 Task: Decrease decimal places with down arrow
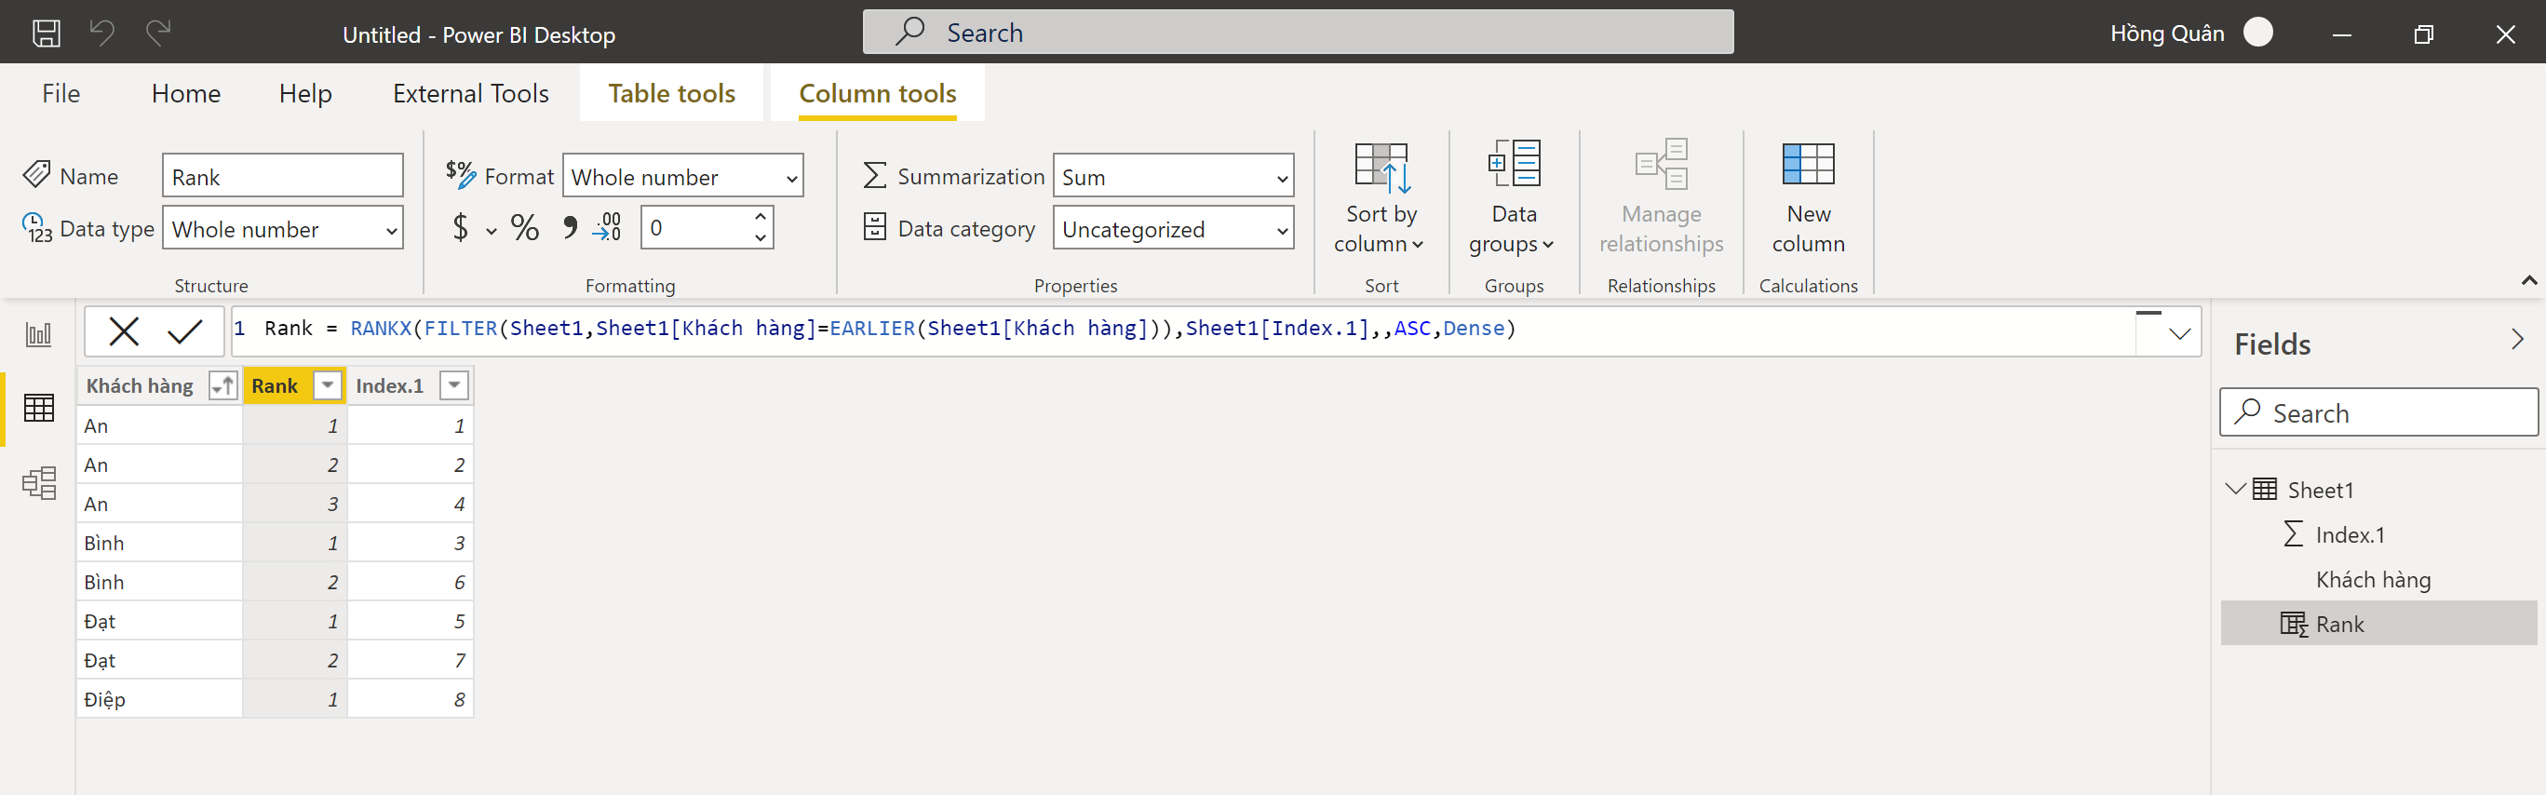(x=760, y=238)
